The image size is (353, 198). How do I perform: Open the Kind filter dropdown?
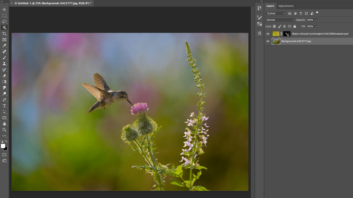(275, 13)
